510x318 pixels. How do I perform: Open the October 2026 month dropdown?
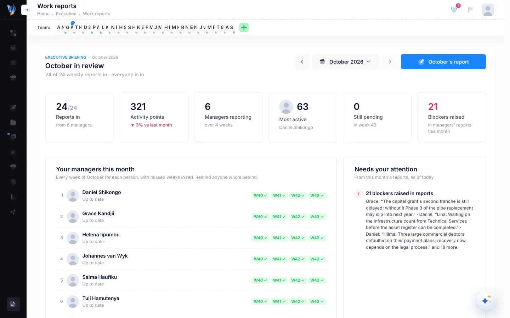click(x=346, y=62)
